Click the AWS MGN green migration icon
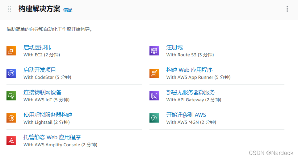The image size is (298, 158). (154, 118)
